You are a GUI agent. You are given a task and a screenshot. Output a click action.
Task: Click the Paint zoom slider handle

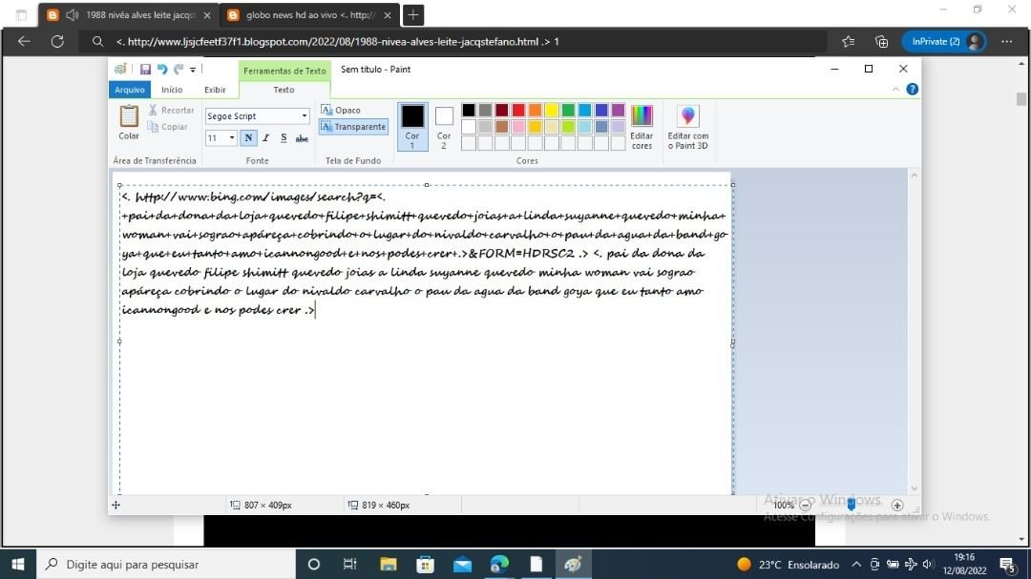(851, 505)
